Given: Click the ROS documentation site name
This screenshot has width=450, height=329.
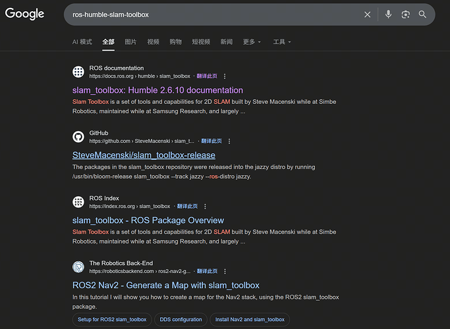Looking at the screenshot, I should tap(117, 68).
